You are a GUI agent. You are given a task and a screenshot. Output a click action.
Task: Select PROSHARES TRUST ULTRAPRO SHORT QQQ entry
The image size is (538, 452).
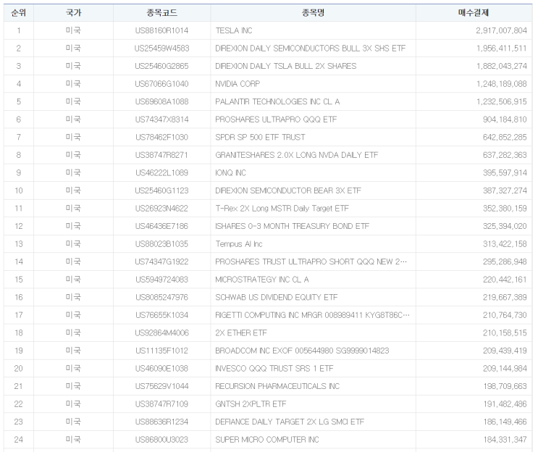[311, 262]
